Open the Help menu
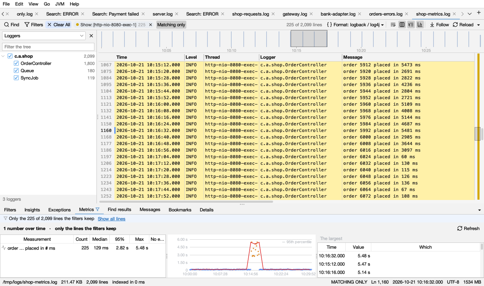Image resolution: width=484 pixels, height=286 pixels. 74,4
